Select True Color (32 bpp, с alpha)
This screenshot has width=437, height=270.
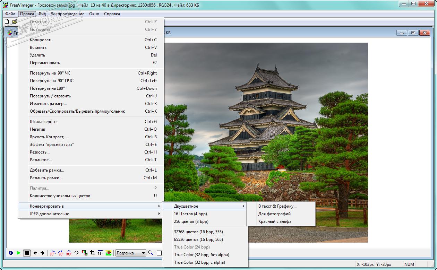pyautogui.click(x=205, y=262)
